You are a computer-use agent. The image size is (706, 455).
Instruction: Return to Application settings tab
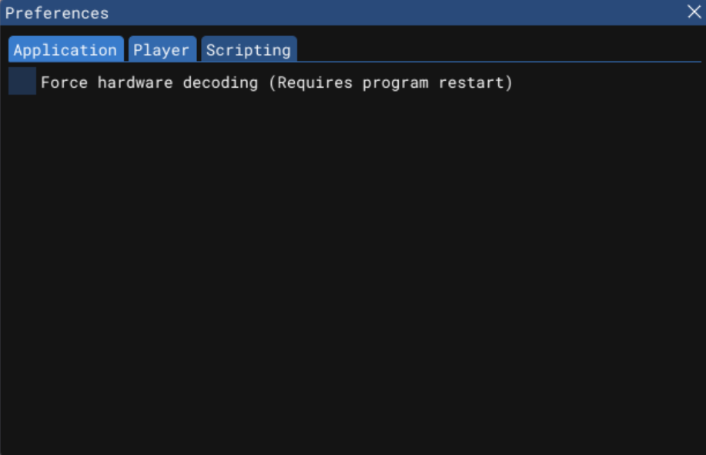tap(65, 49)
